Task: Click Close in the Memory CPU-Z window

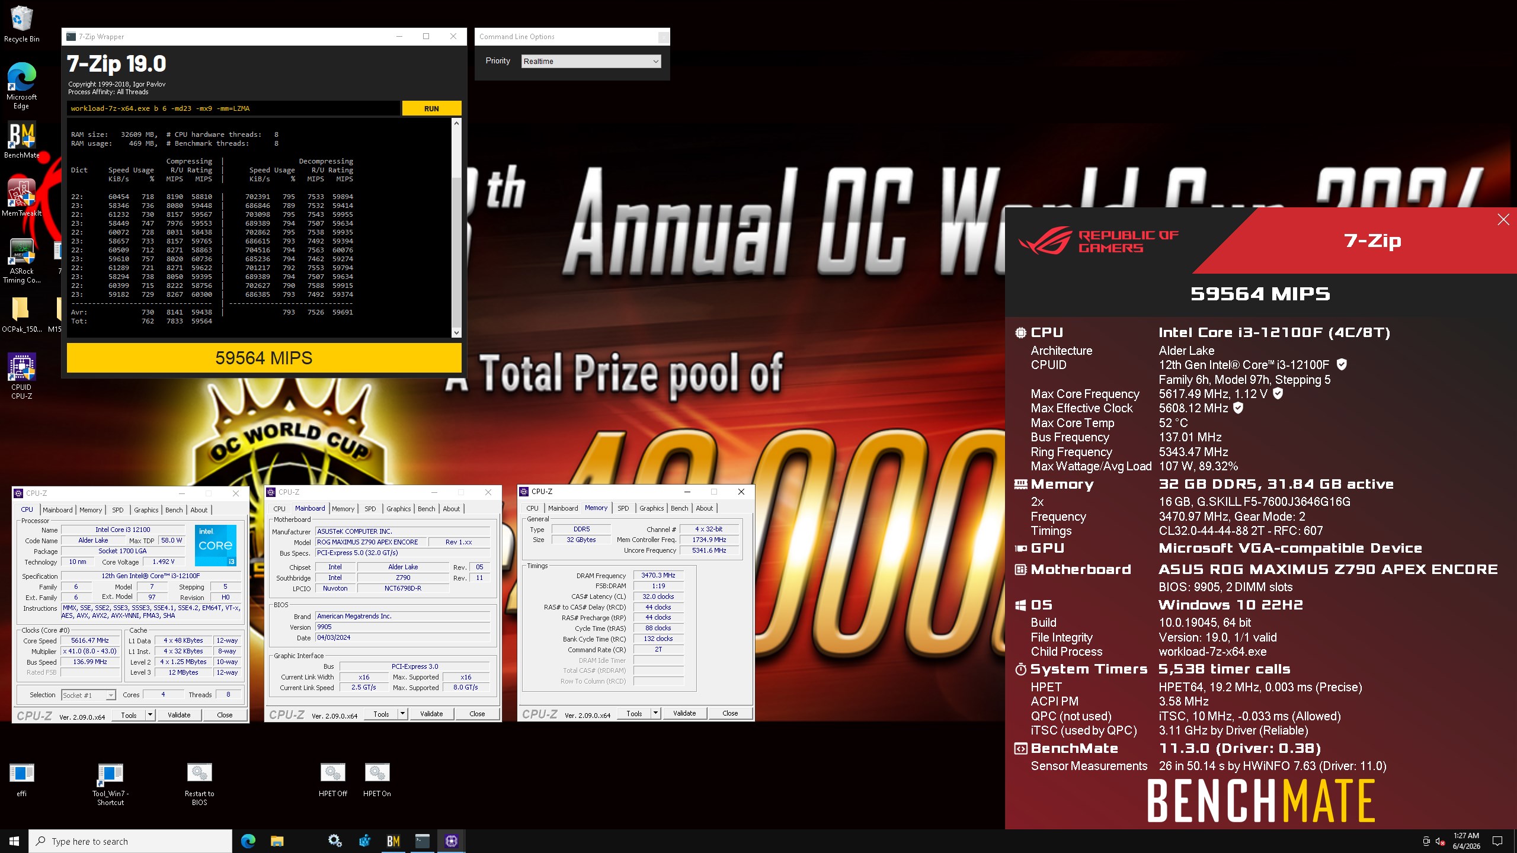Action: (730, 713)
